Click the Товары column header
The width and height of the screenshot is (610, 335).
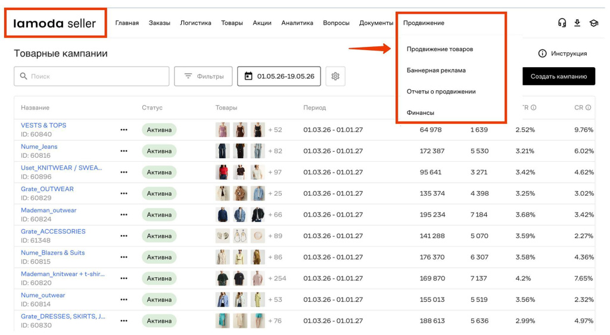click(x=226, y=108)
